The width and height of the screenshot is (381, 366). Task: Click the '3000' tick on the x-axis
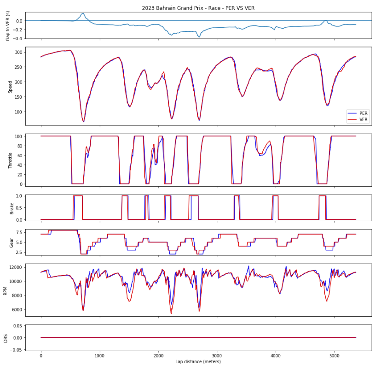coord(217,356)
